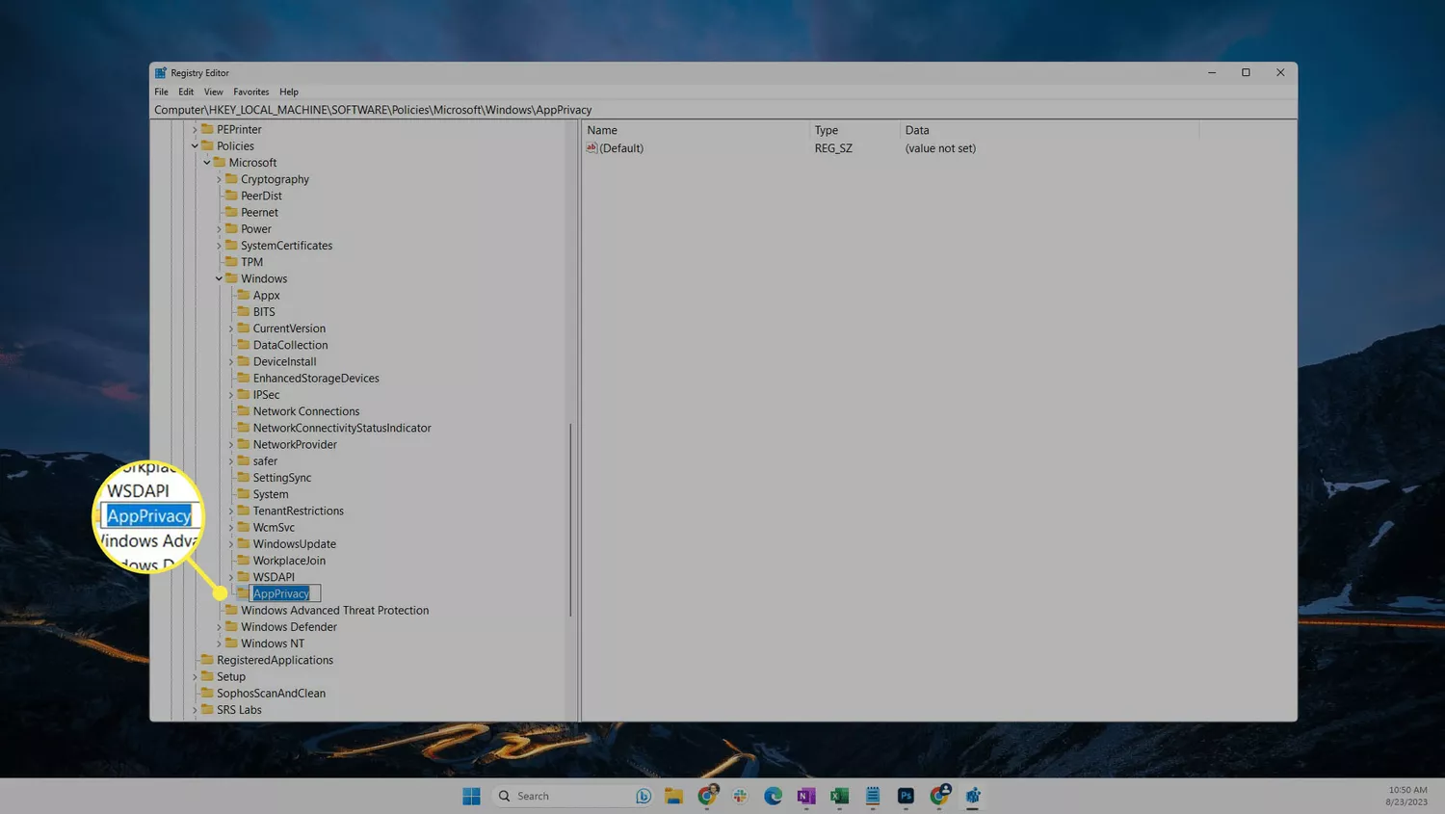Select the WSDAPI key label
This screenshot has height=814, width=1445.
pyautogui.click(x=274, y=577)
